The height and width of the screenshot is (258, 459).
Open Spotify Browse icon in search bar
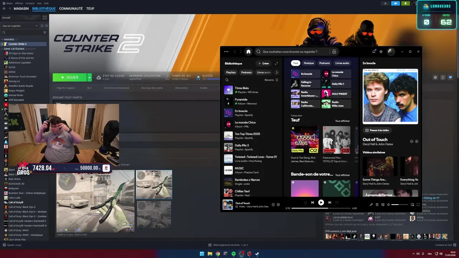(x=334, y=52)
